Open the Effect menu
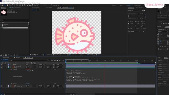Image resolution: width=169 pixels, height=95 pixels. (20, 3)
